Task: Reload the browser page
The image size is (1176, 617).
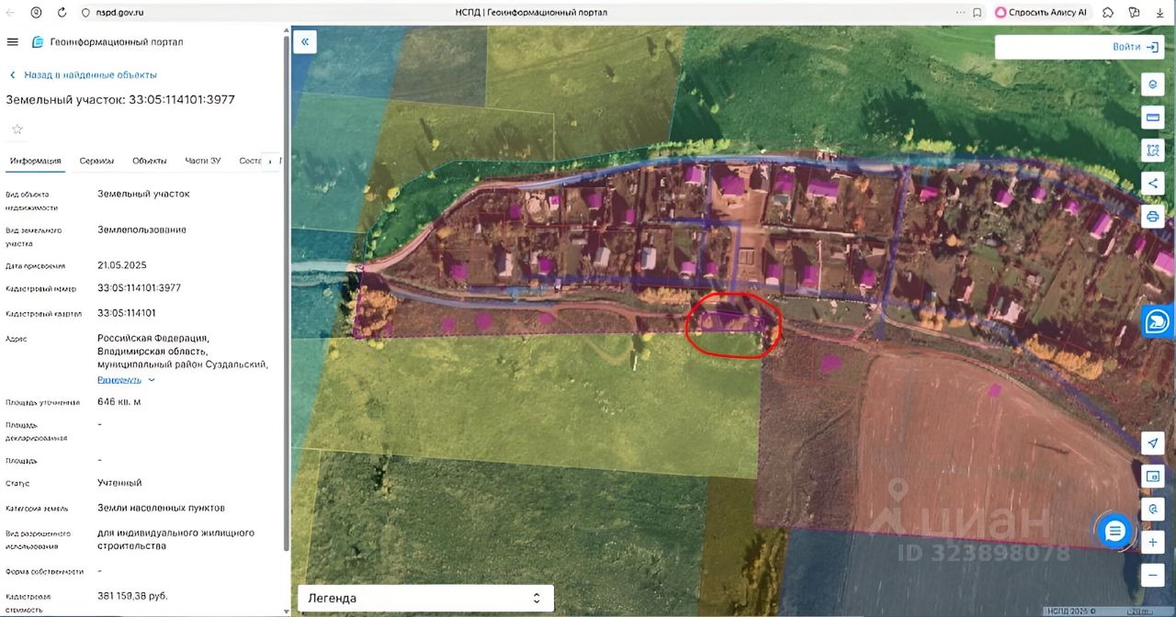Action: 62,12
